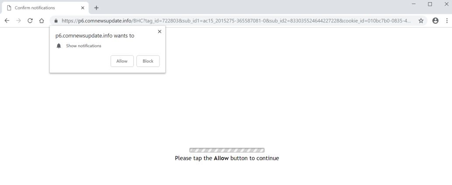Click the browser back arrow
The height and width of the screenshot is (185, 452).
click(x=7, y=21)
